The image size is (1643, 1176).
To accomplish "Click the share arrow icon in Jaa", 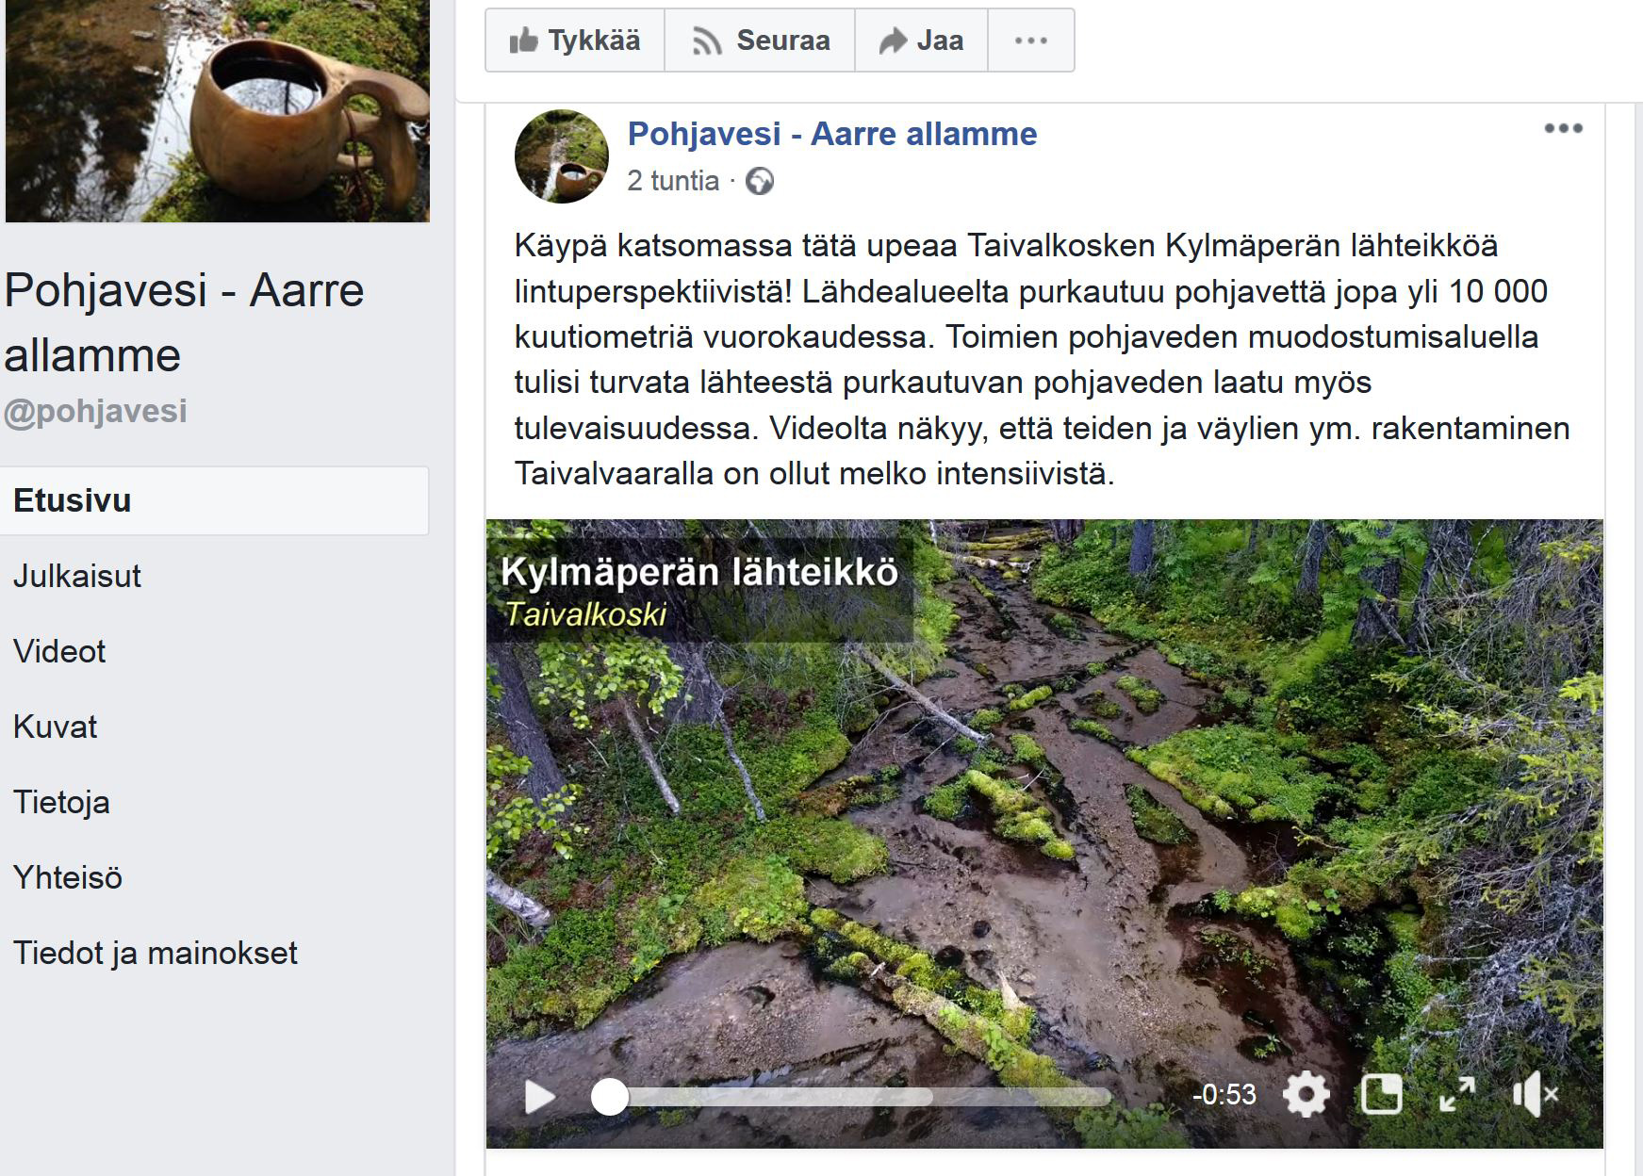I will [892, 41].
